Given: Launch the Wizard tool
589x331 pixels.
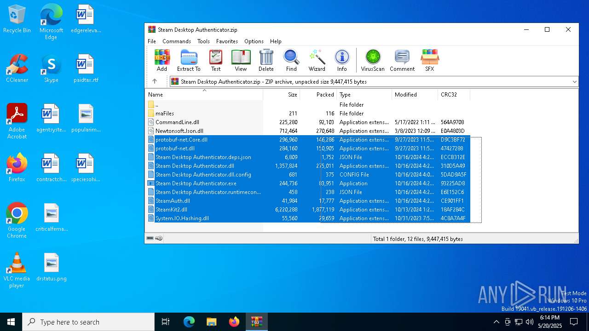Looking at the screenshot, I should [317, 60].
